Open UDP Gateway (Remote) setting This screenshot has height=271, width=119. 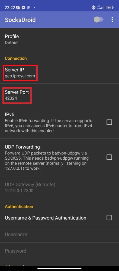(60, 188)
